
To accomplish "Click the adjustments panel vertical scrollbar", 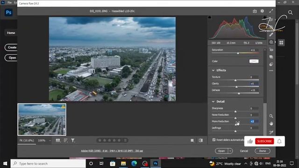I will coord(265,119).
